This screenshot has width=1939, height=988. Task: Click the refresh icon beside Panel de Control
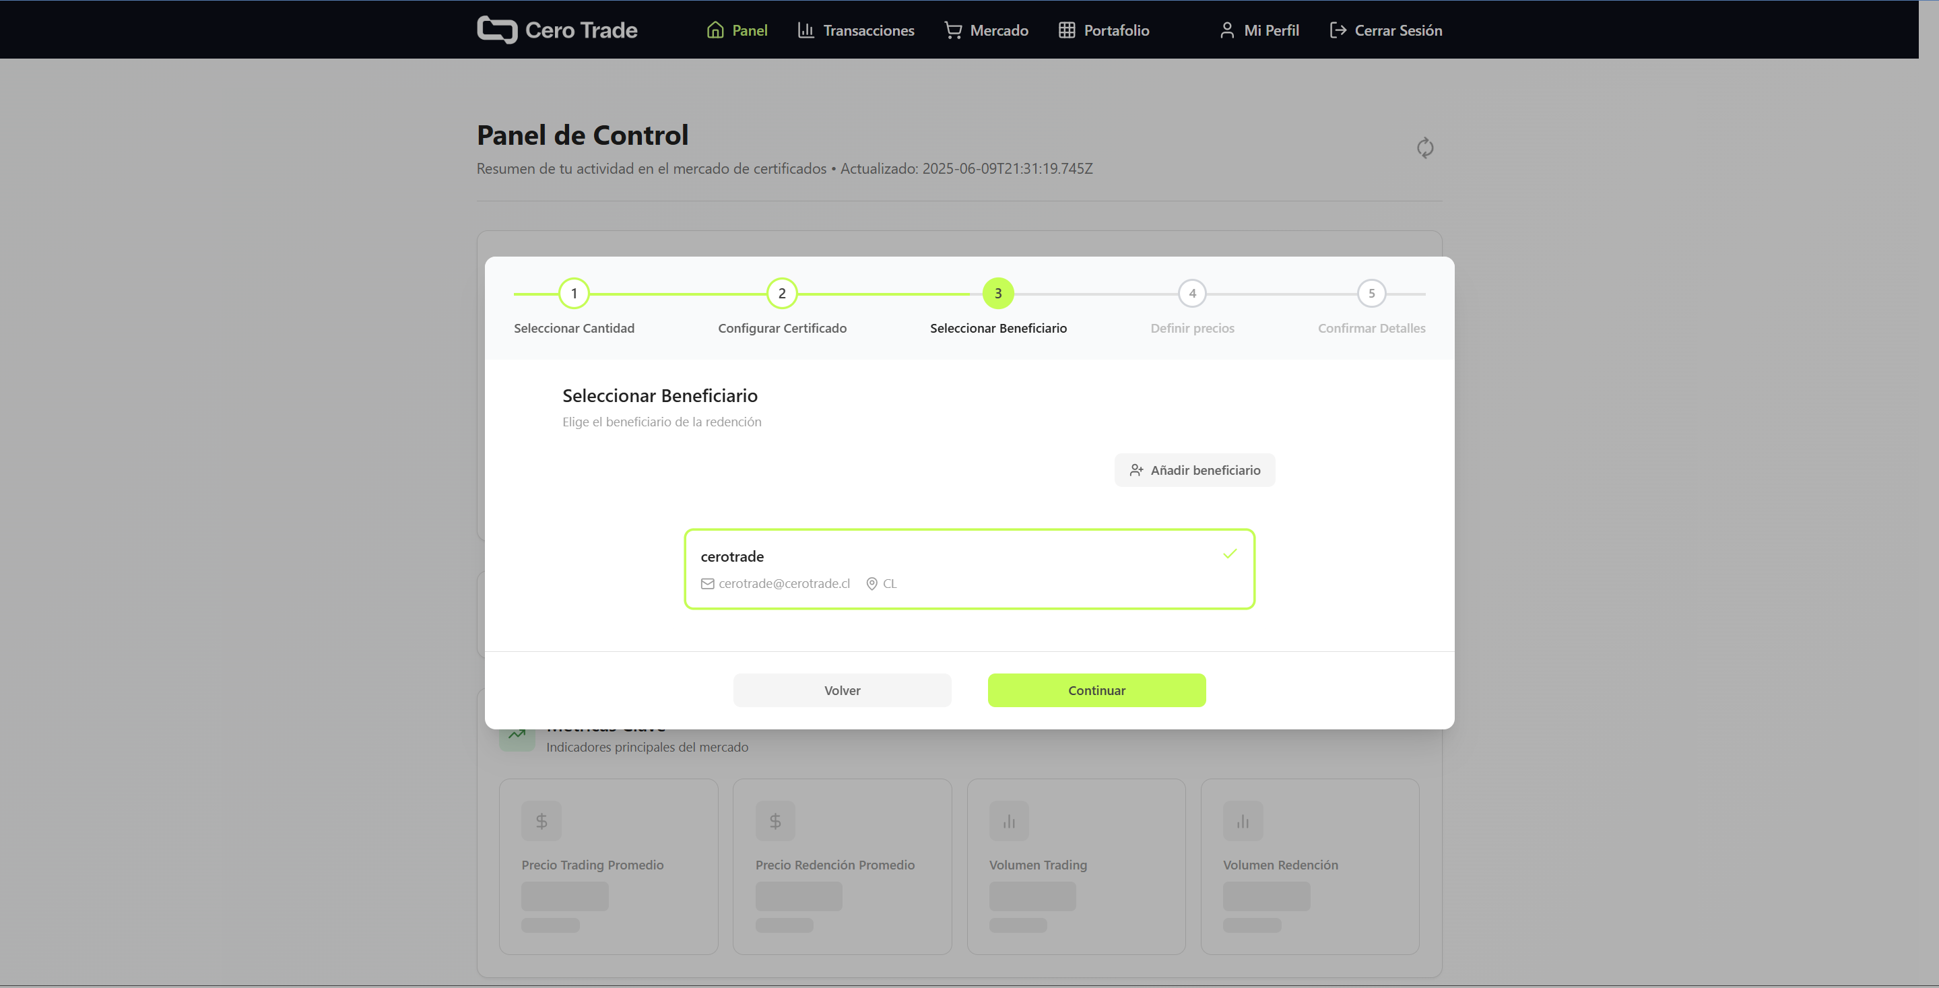(x=1425, y=147)
